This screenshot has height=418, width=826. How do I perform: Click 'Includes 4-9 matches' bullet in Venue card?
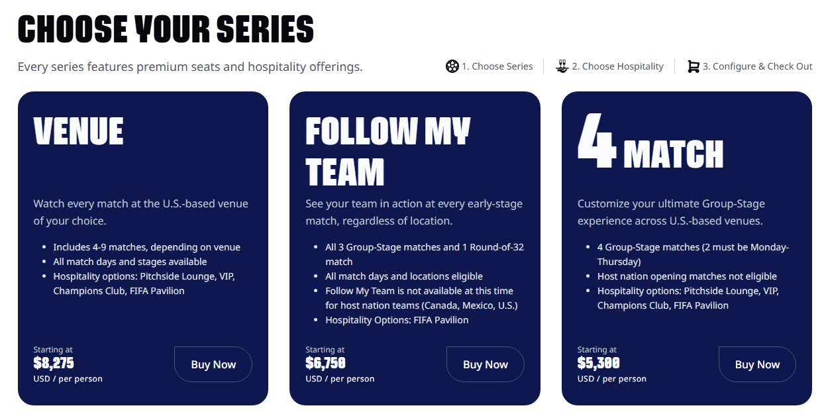(x=147, y=247)
